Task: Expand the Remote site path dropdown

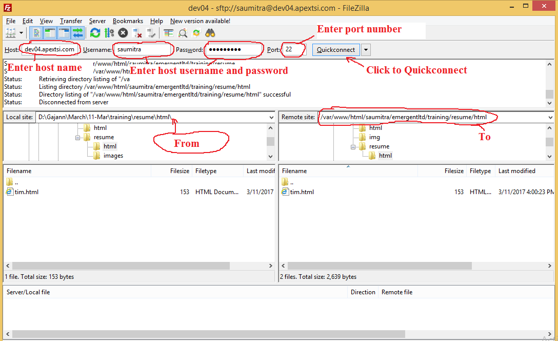Action: 550,117
